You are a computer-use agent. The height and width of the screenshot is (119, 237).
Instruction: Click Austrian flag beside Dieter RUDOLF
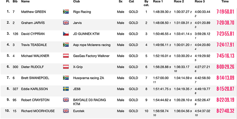click(66, 67)
